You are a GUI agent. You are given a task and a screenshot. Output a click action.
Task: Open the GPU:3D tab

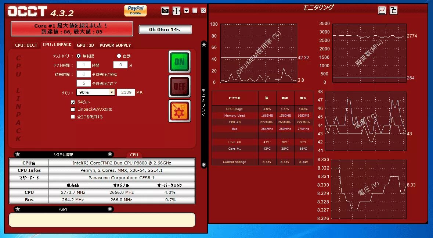pyautogui.click(x=85, y=45)
